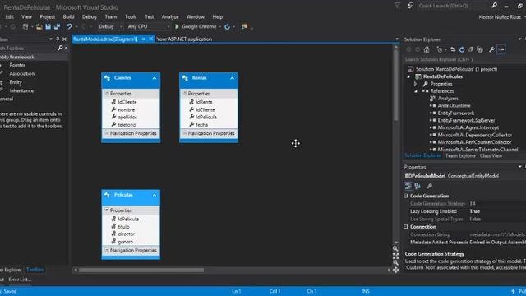Click the Sync with Active Document icon

click(453, 49)
